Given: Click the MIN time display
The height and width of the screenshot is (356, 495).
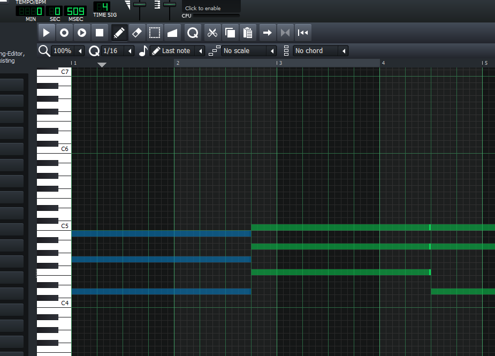Looking at the screenshot, I should pyautogui.click(x=30, y=11).
